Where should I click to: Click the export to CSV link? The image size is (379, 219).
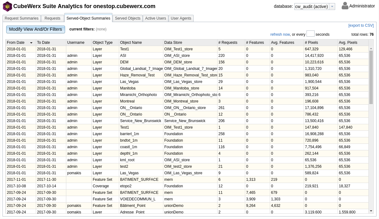[x=361, y=25]
